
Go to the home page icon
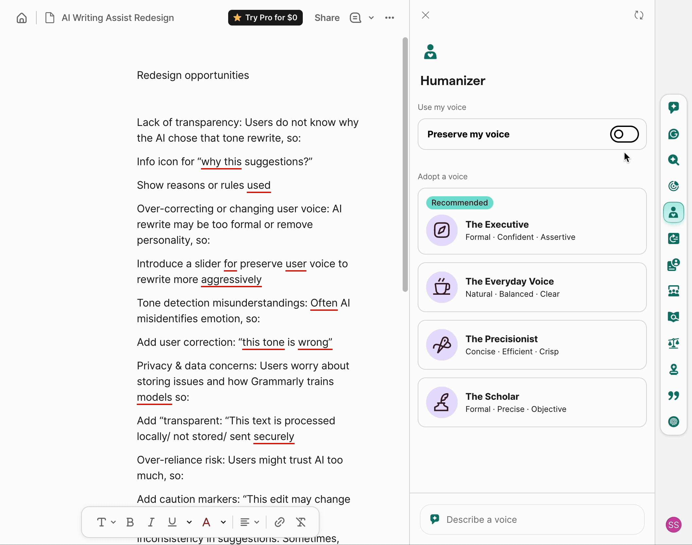(x=22, y=18)
